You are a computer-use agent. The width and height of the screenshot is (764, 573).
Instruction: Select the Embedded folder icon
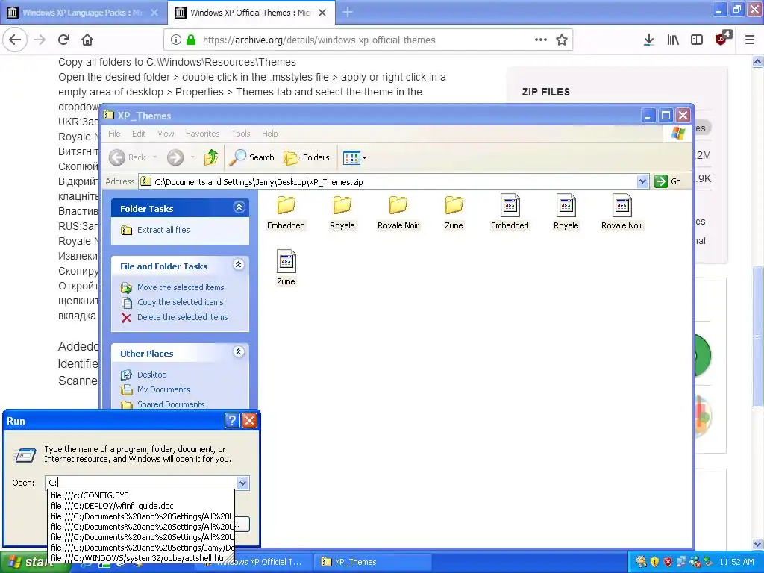click(286, 213)
